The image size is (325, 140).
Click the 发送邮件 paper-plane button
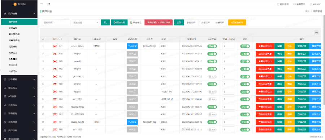(x=237, y=22)
